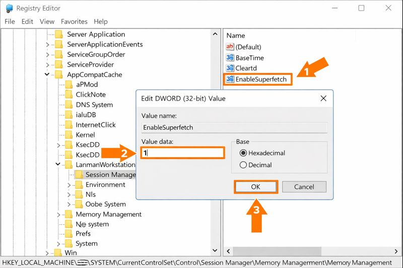Select the Decimal base option
Image resolution: width=403 pixels, height=268 pixels.
[x=243, y=165]
